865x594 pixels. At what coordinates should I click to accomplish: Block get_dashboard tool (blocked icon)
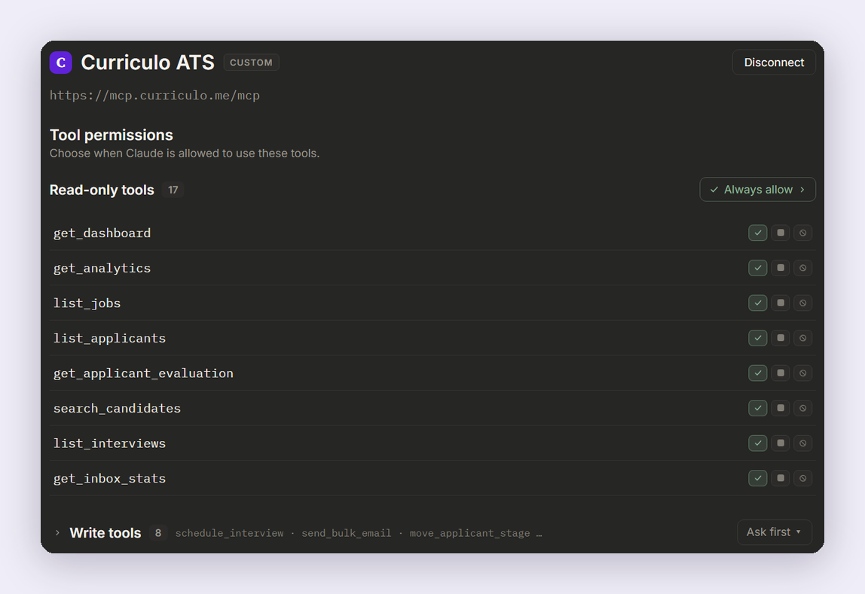coord(802,233)
